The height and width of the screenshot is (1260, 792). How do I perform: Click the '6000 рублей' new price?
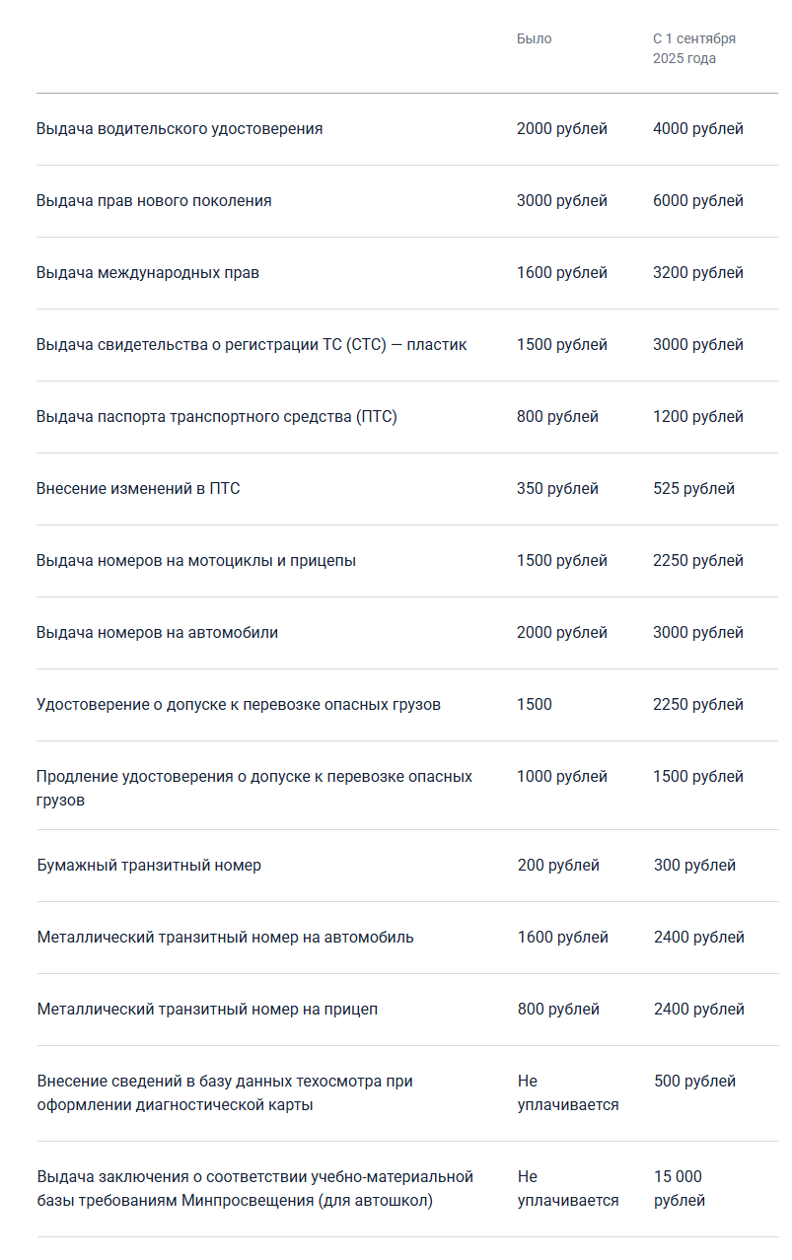tap(697, 201)
